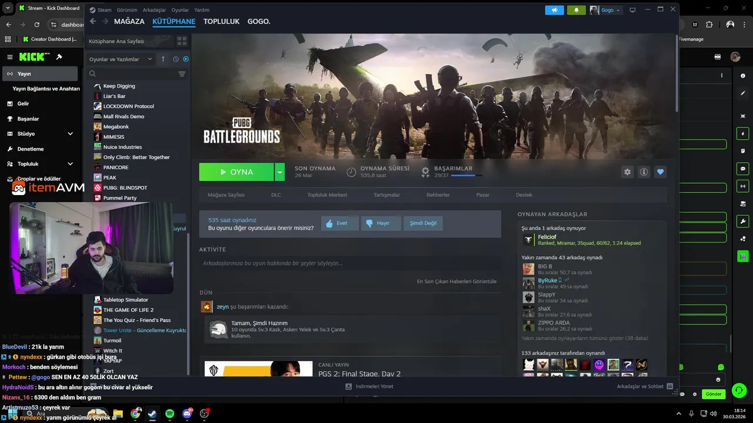Click the library search field

point(132,74)
